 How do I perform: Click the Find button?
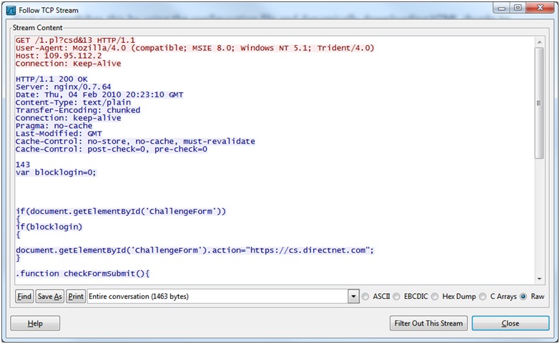point(24,297)
